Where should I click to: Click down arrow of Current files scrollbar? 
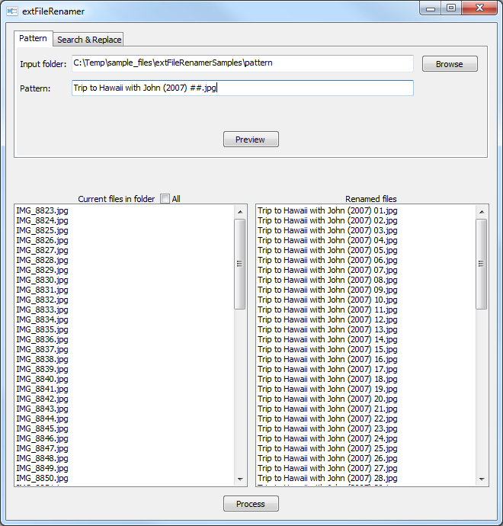point(240,479)
